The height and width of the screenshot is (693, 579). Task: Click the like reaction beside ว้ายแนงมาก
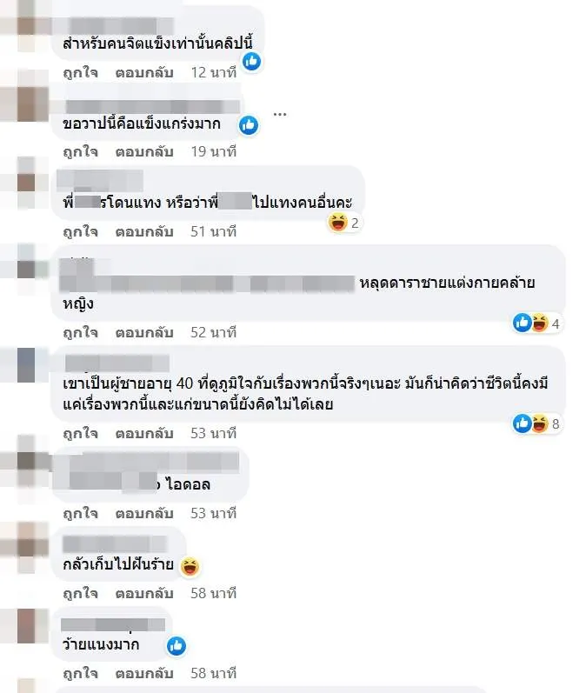pos(176,646)
